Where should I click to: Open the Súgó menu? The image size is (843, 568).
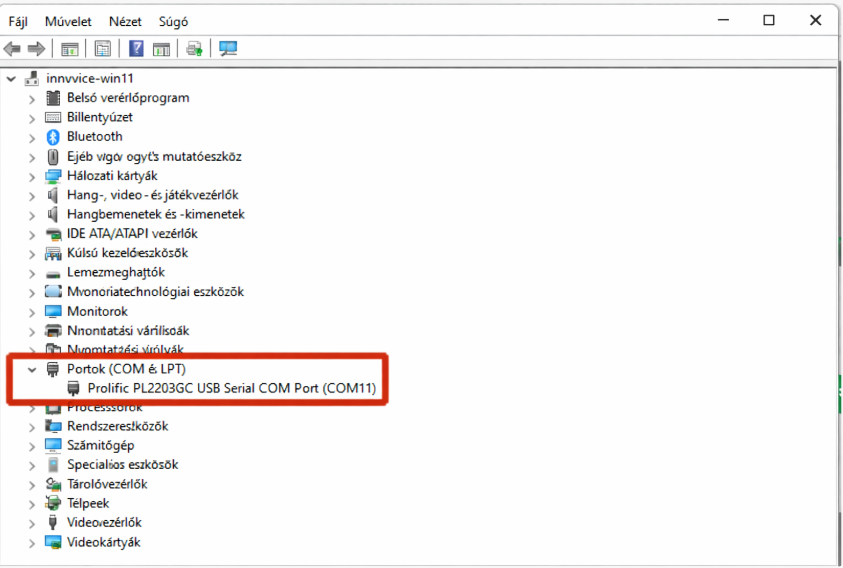point(173,21)
